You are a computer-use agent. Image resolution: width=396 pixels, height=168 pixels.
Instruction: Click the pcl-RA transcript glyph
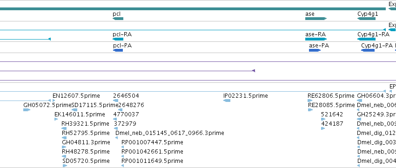click(x=118, y=39)
